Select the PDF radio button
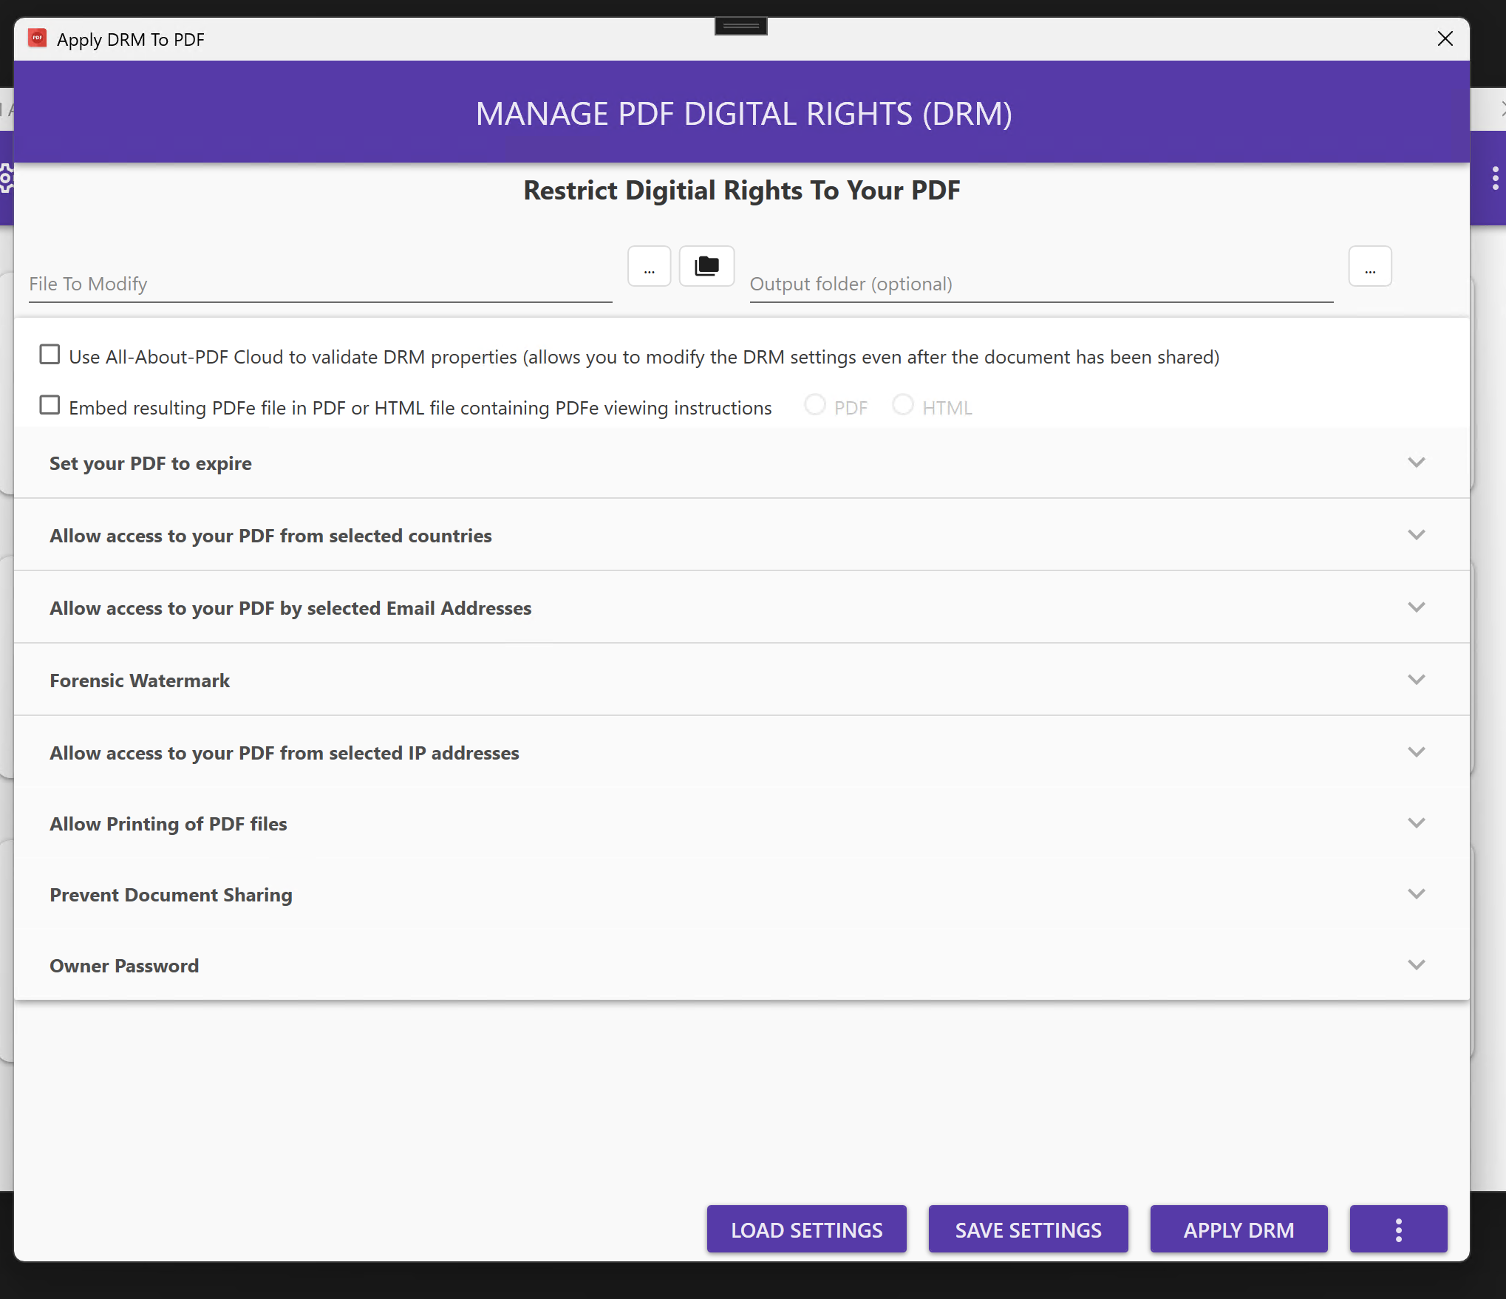1506x1299 pixels. pos(814,406)
